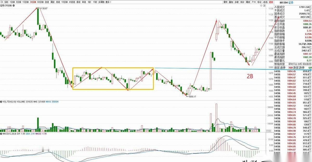Click tick row with price 1094.45 at 14:55
Viewport: 312px width, 162px height.
coord(293,71)
